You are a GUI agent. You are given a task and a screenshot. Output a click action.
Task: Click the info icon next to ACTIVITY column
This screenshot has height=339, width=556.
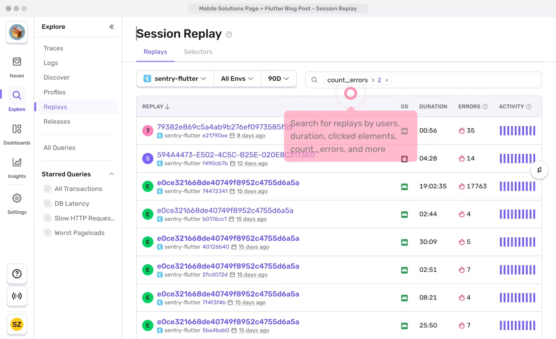[529, 106]
